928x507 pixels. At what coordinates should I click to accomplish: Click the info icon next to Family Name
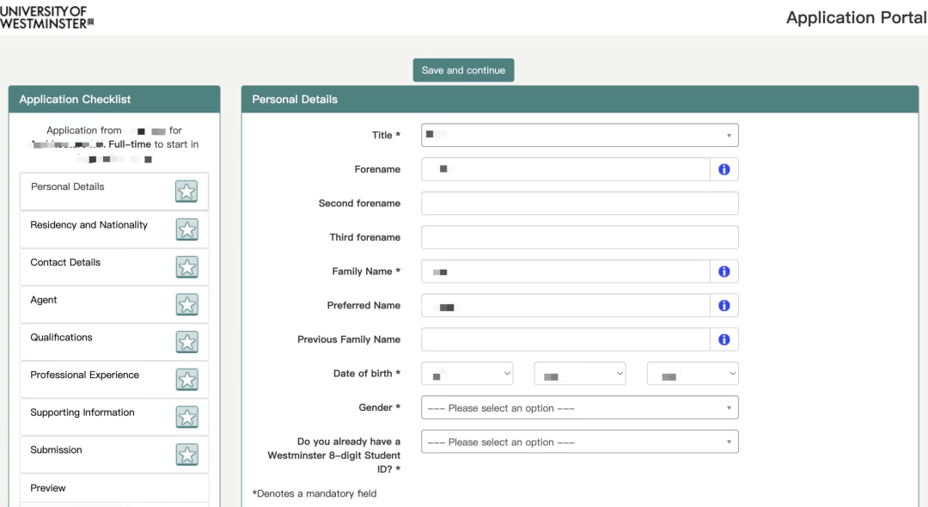(723, 272)
